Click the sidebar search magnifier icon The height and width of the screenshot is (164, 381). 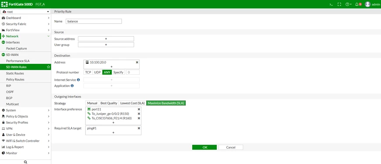[x=25, y=162]
